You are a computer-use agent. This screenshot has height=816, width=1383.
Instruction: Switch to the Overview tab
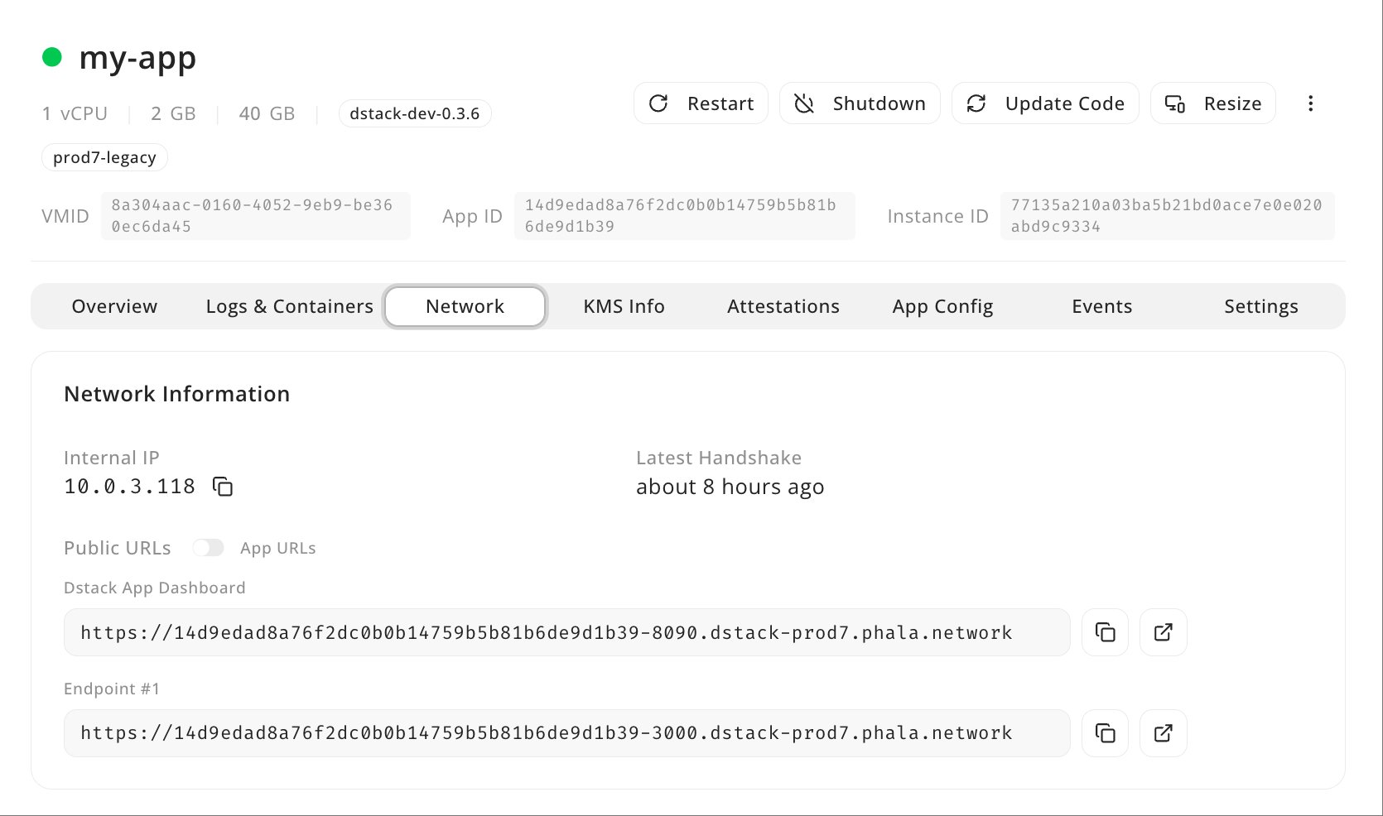(114, 306)
